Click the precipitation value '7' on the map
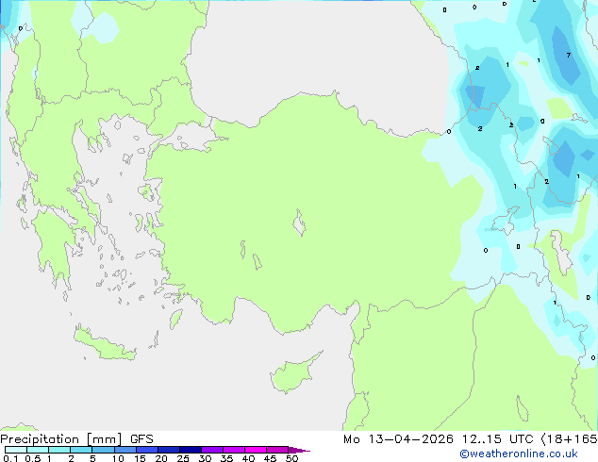 point(568,56)
